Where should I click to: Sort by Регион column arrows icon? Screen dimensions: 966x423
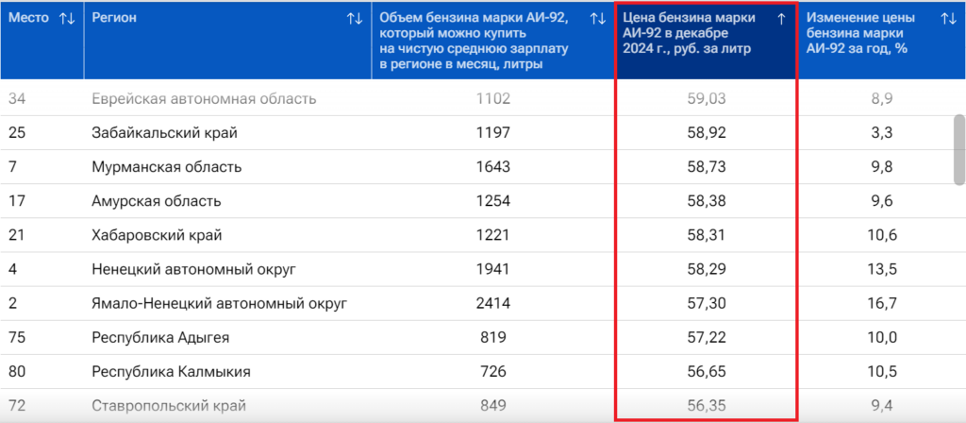pos(355,19)
